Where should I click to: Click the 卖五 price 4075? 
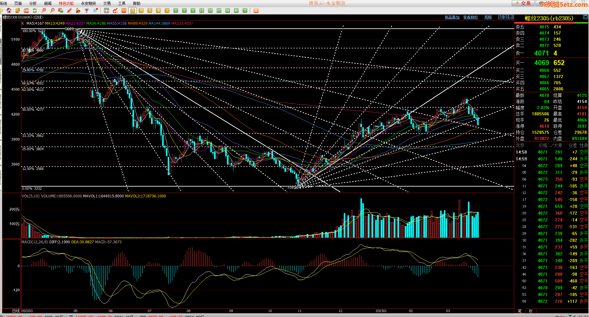pos(544,27)
